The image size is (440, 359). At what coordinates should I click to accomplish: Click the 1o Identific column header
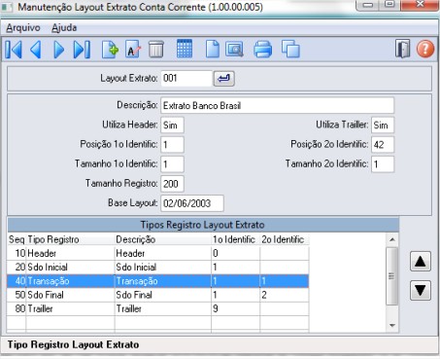(235, 239)
